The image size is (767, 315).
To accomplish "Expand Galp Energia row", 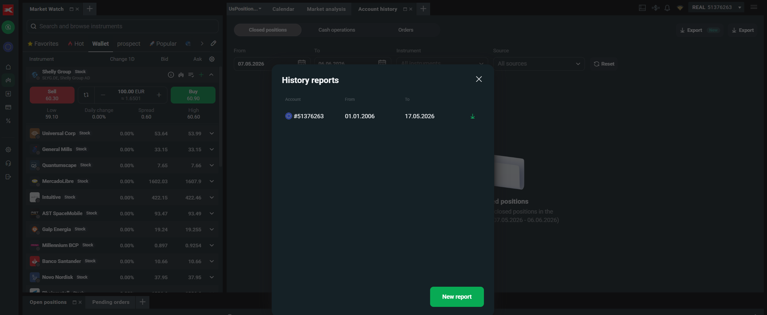I will (212, 229).
